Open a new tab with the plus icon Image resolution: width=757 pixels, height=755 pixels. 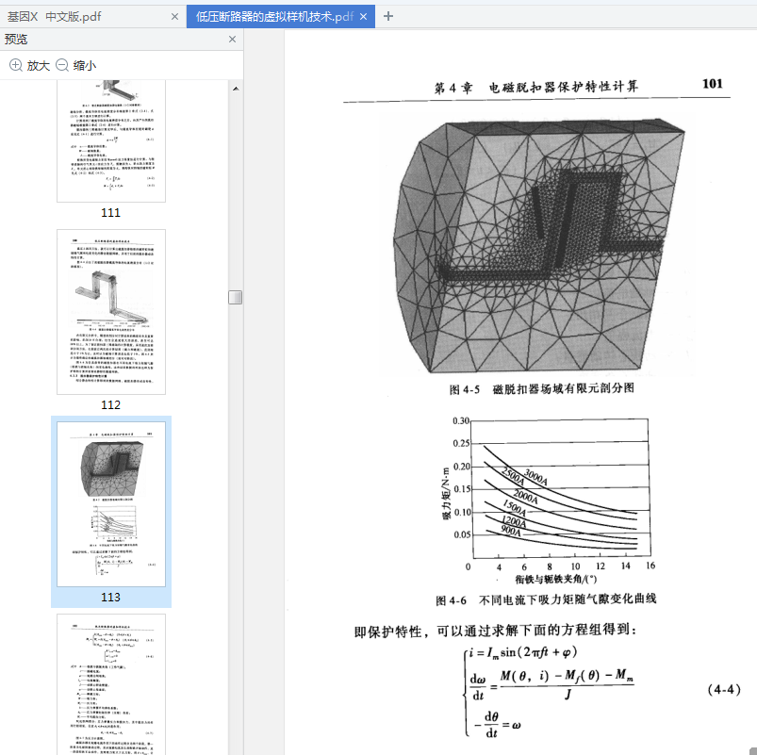[388, 16]
